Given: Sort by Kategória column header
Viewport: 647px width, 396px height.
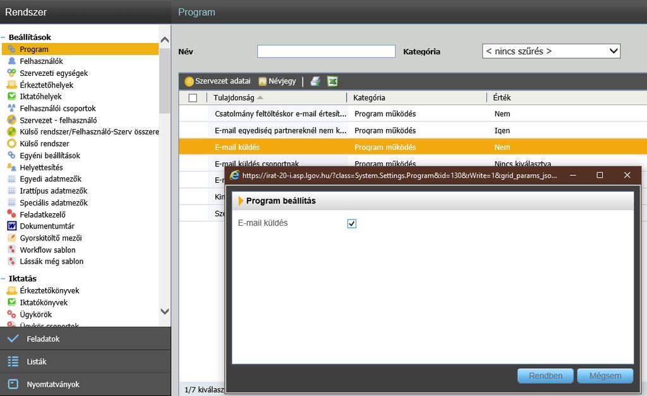Looking at the screenshot, I should [369, 98].
